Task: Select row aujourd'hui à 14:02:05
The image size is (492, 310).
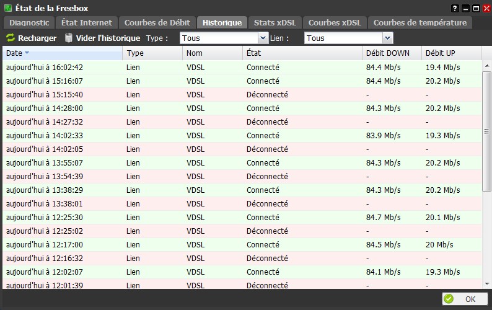Action: coord(242,149)
